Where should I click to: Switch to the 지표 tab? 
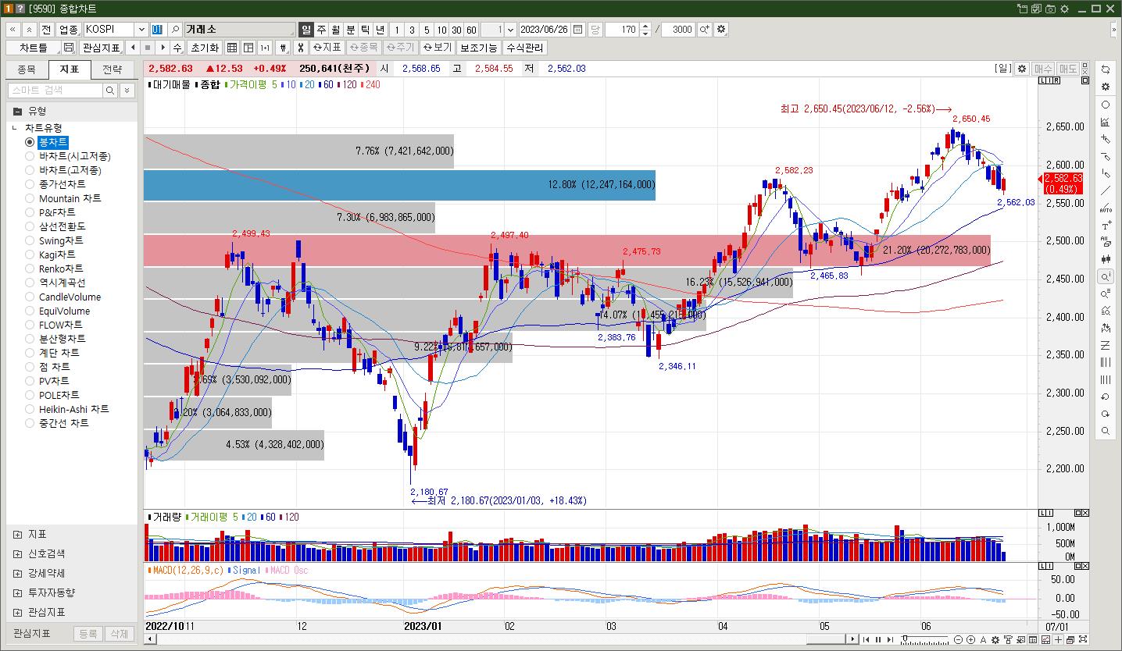click(70, 69)
